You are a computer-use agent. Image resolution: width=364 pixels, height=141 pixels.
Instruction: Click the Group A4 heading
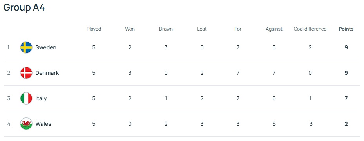coord(24,7)
